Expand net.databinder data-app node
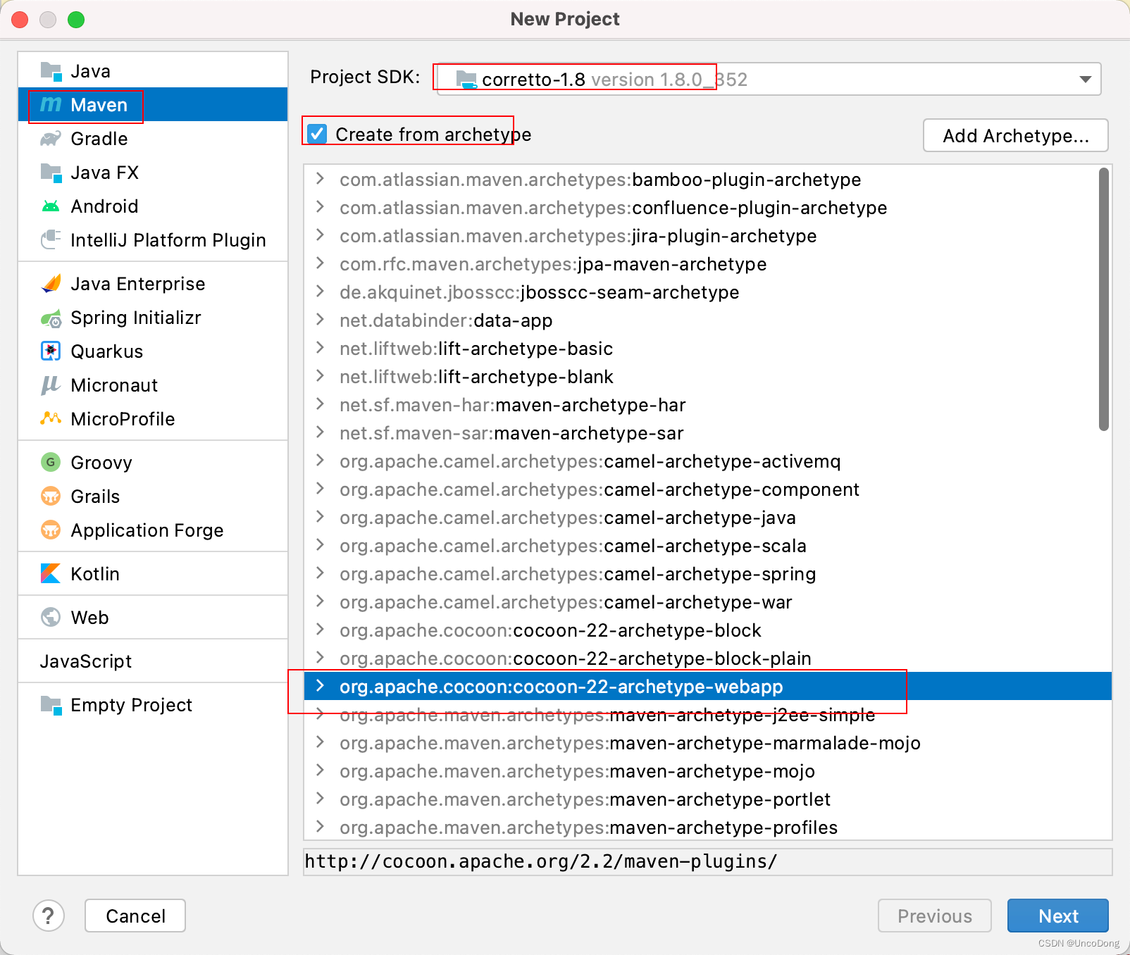This screenshot has width=1130, height=955. tap(321, 320)
